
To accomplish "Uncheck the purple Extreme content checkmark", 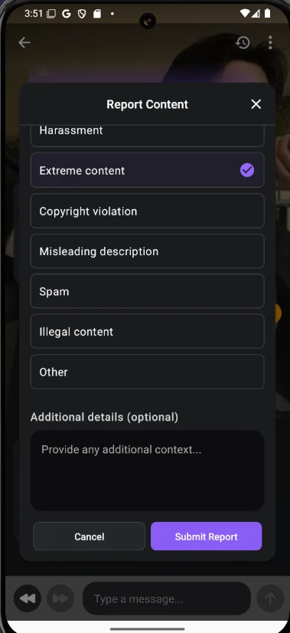I will [x=247, y=170].
